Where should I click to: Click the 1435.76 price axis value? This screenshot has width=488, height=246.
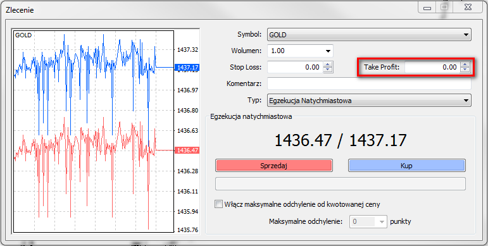(188, 230)
